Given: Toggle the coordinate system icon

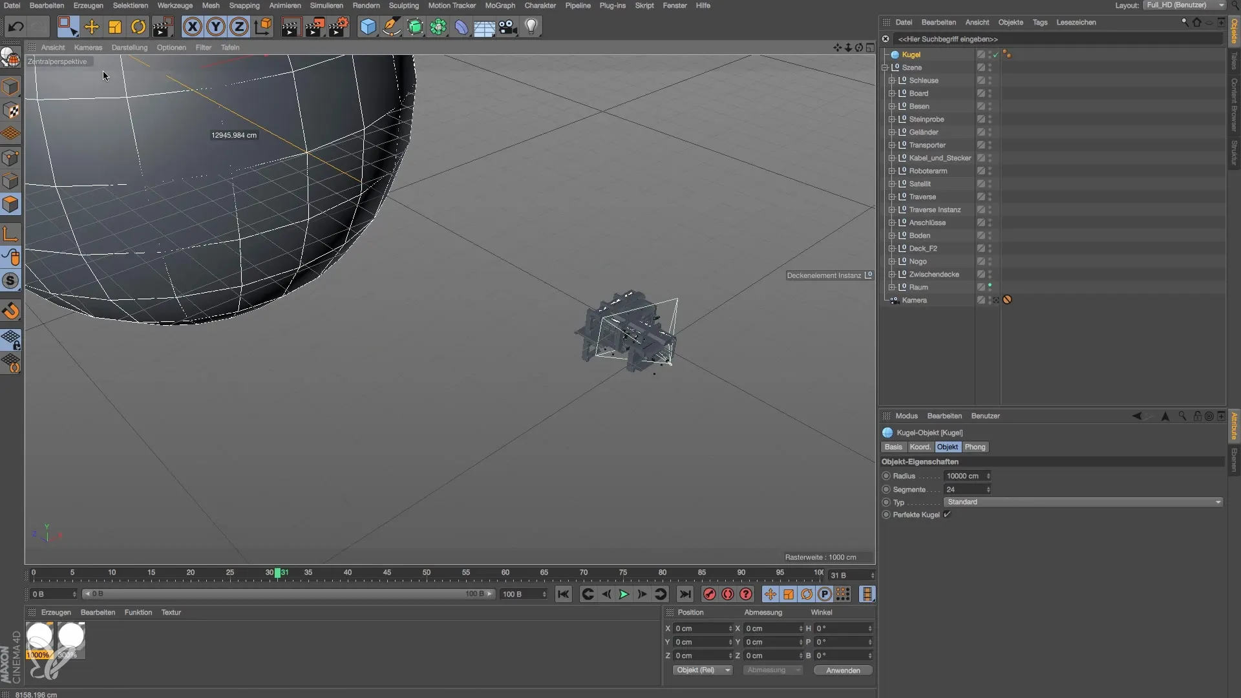Looking at the screenshot, I should pos(263,26).
